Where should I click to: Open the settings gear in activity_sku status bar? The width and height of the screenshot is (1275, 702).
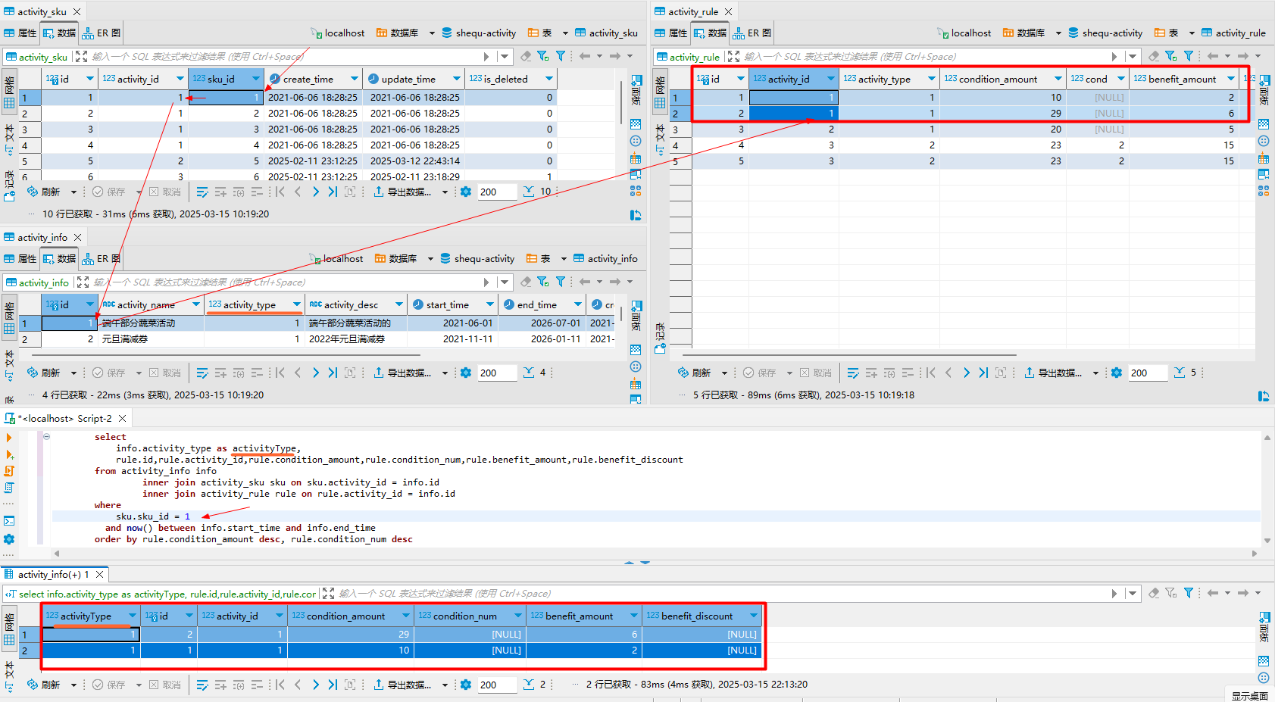click(x=465, y=192)
